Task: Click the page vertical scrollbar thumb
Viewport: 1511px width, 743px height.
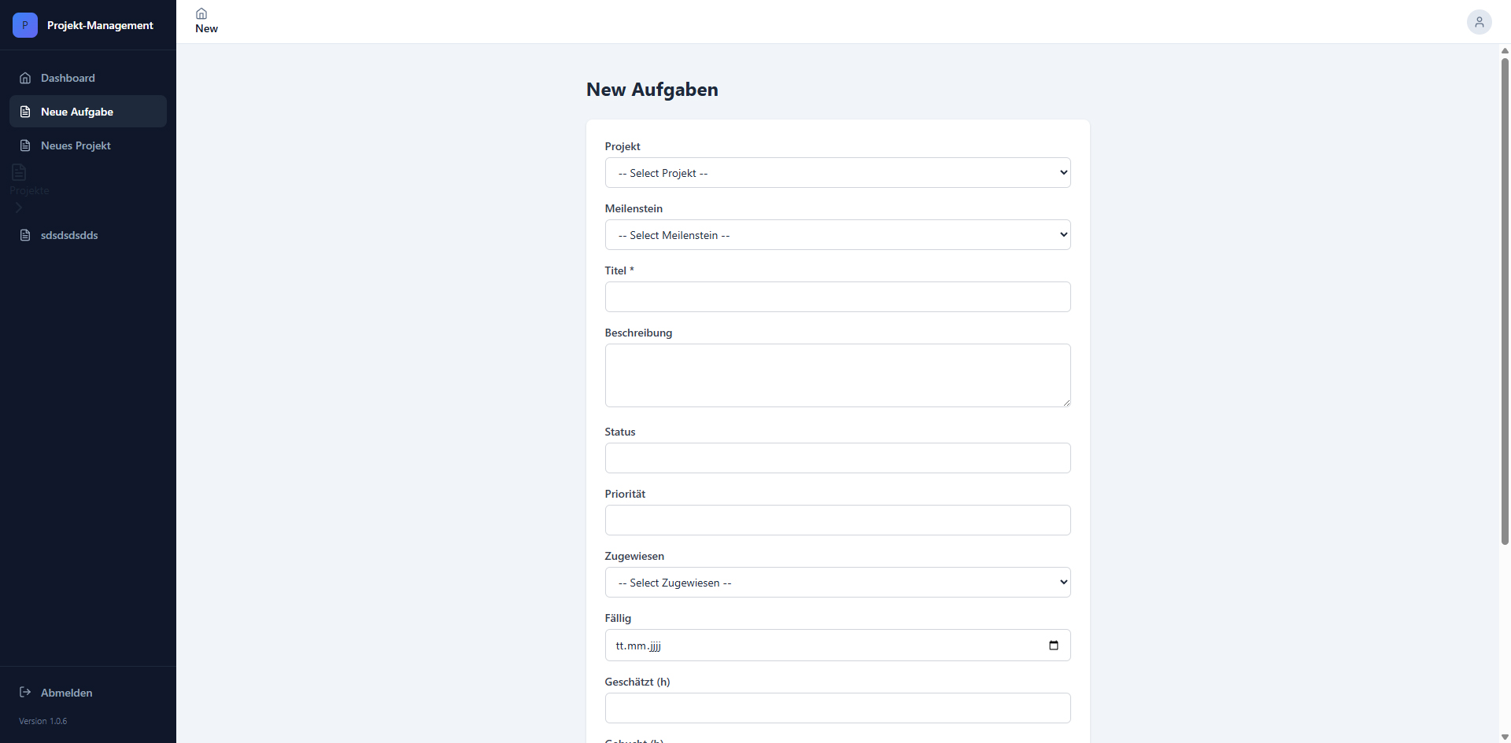Action: pyautogui.click(x=1504, y=301)
